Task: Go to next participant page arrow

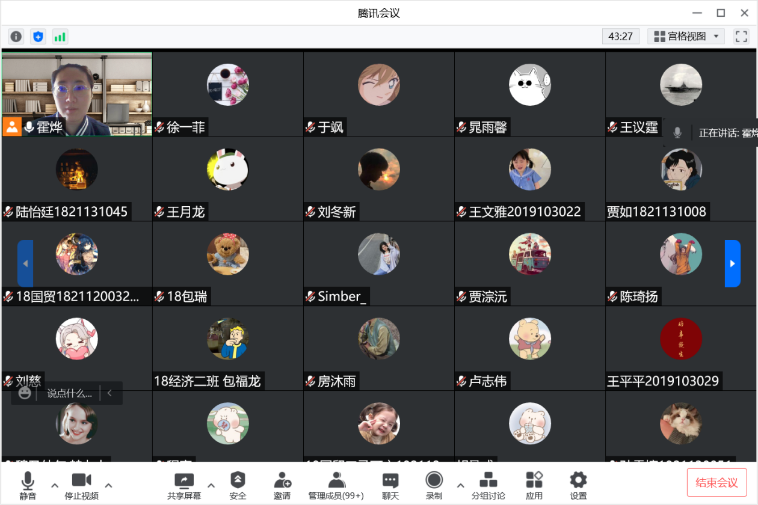Action: pos(732,263)
